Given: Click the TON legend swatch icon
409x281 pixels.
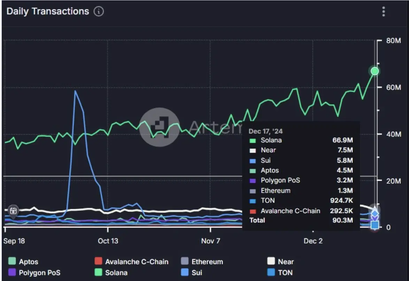Looking at the screenshot, I should (x=271, y=273).
